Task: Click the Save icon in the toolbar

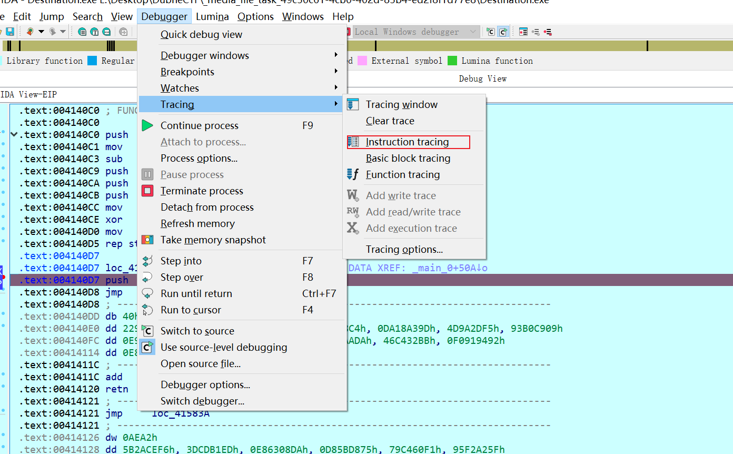Action: (x=9, y=32)
